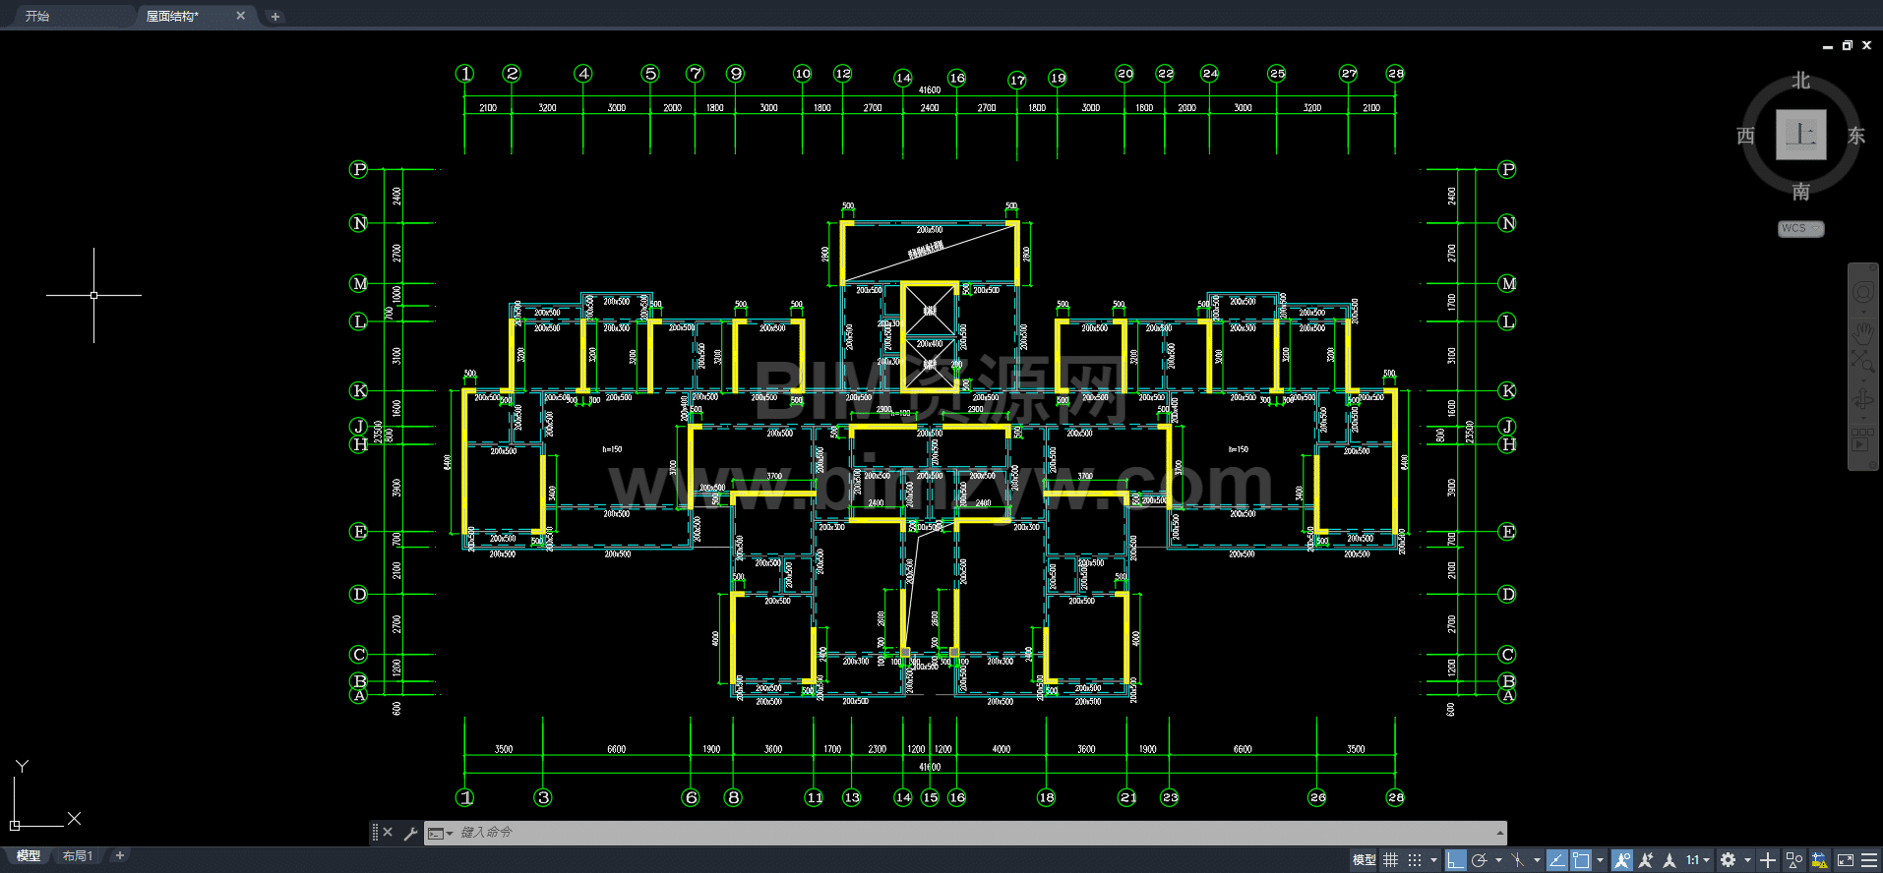Add a new layout with plus button
The height and width of the screenshot is (873, 1883).
pos(120,856)
